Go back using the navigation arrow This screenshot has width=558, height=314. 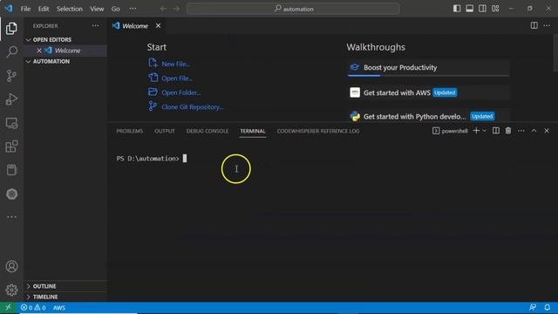[163, 9]
